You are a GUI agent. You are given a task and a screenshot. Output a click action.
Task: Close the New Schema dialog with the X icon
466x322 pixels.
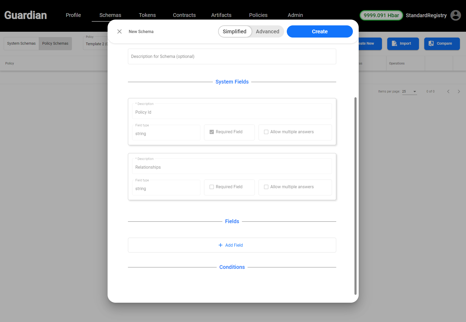(119, 31)
